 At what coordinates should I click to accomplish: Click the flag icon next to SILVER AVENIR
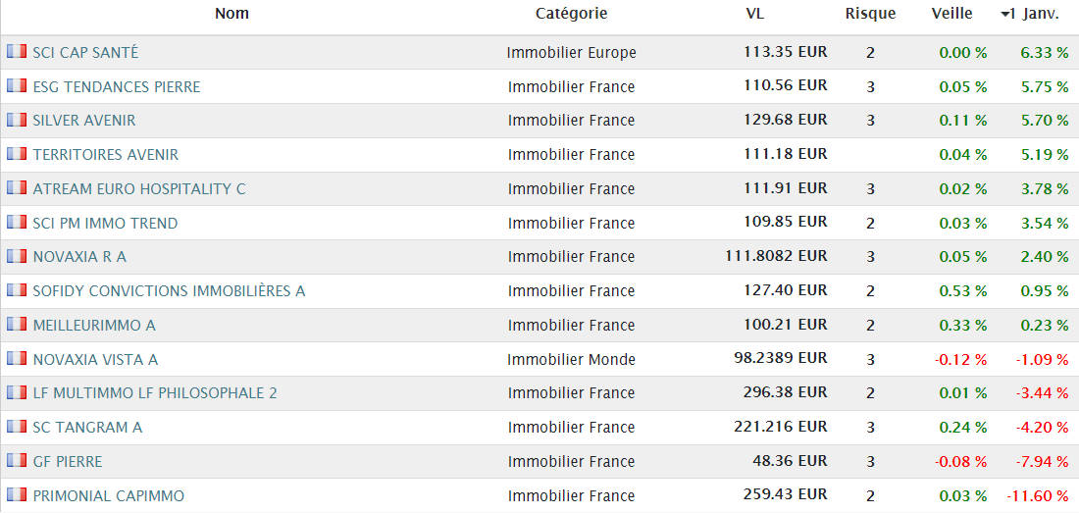[17, 120]
